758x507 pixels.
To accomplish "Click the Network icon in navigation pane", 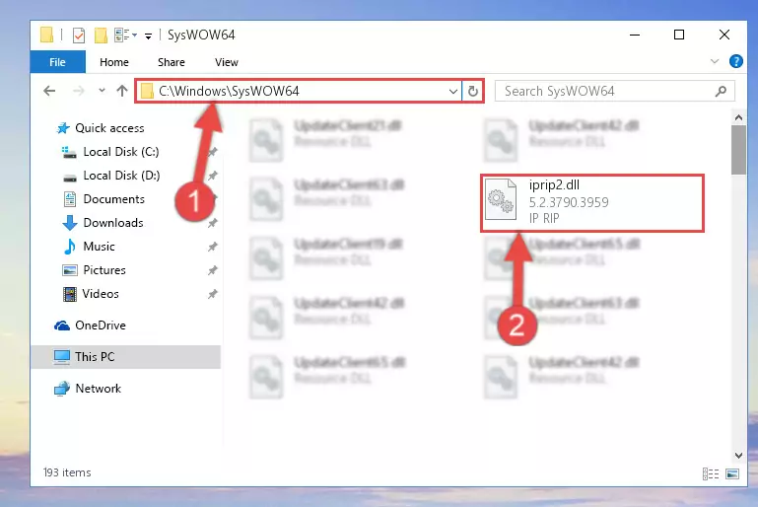I will tap(62, 388).
